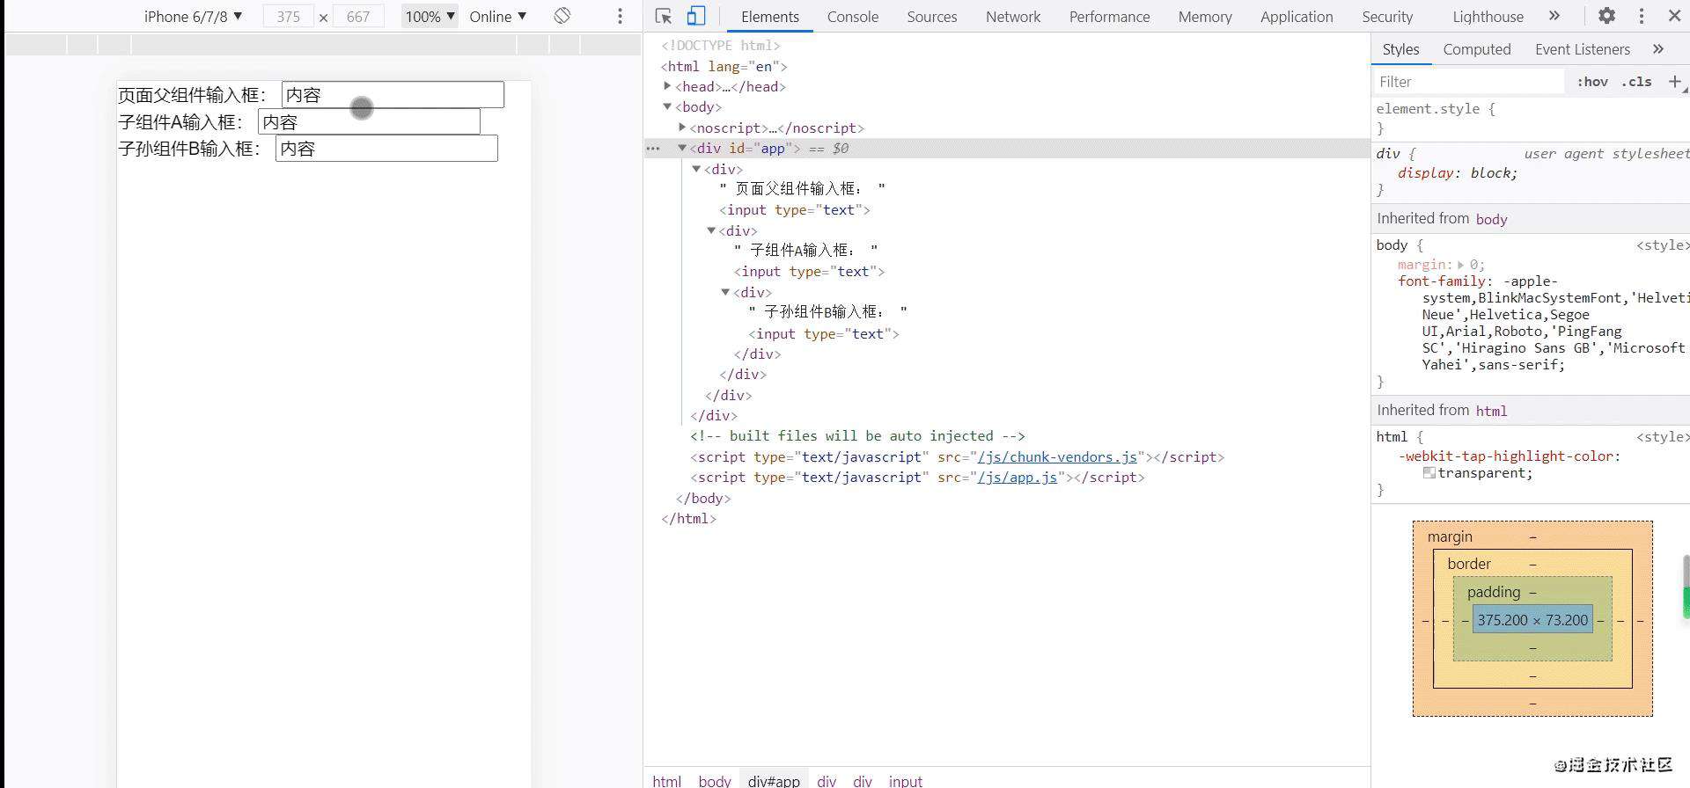
Task: Open the Network tab
Action: point(1012,16)
